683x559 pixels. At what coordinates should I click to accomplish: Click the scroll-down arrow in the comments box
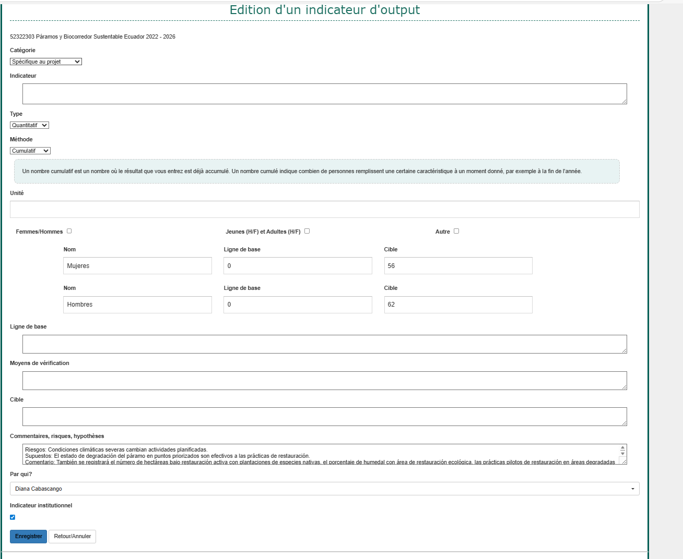tap(622, 454)
